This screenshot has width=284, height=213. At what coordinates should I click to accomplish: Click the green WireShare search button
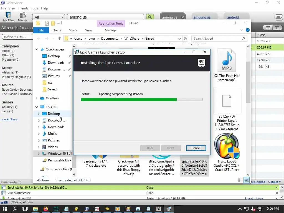click(150, 17)
